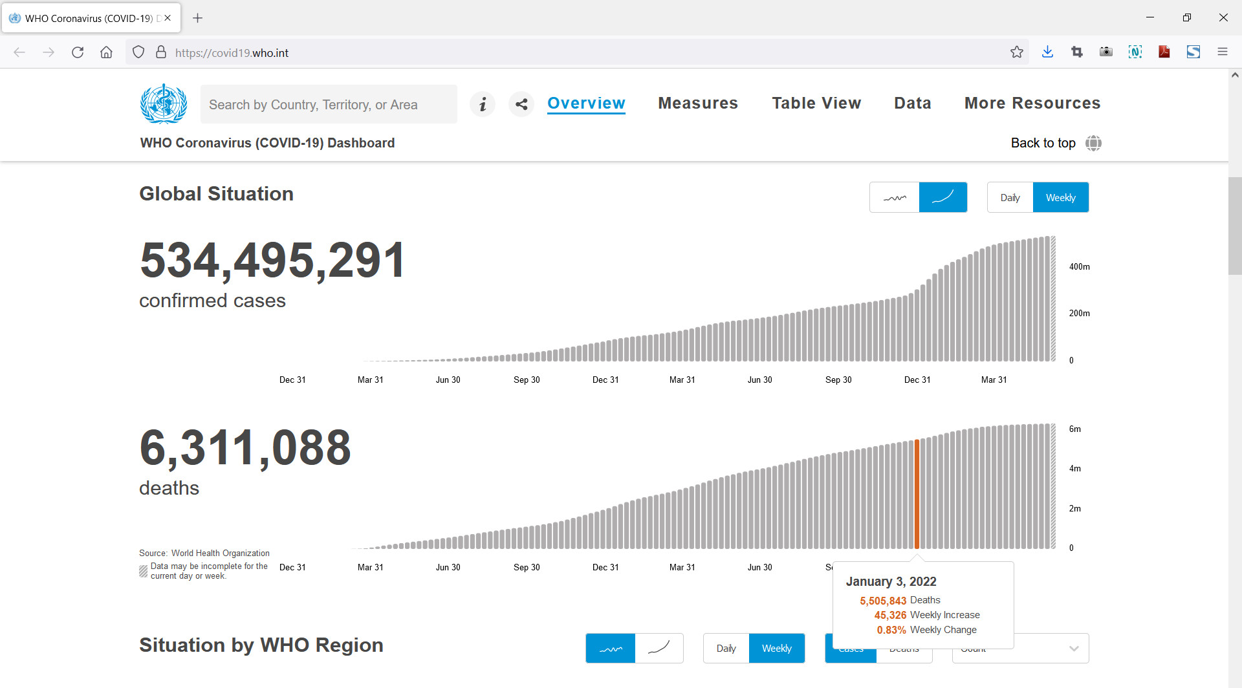Set WHO Region chart to Daily
The image size is (1242, 688).
pos(726,649)
